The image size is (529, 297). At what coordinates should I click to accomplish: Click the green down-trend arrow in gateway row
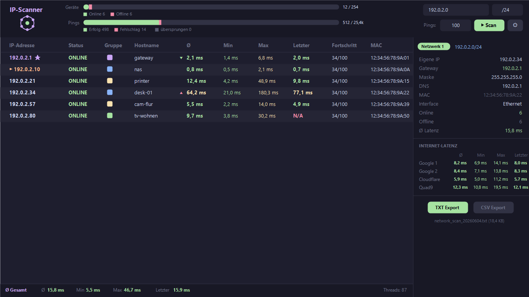coord(181,58)
